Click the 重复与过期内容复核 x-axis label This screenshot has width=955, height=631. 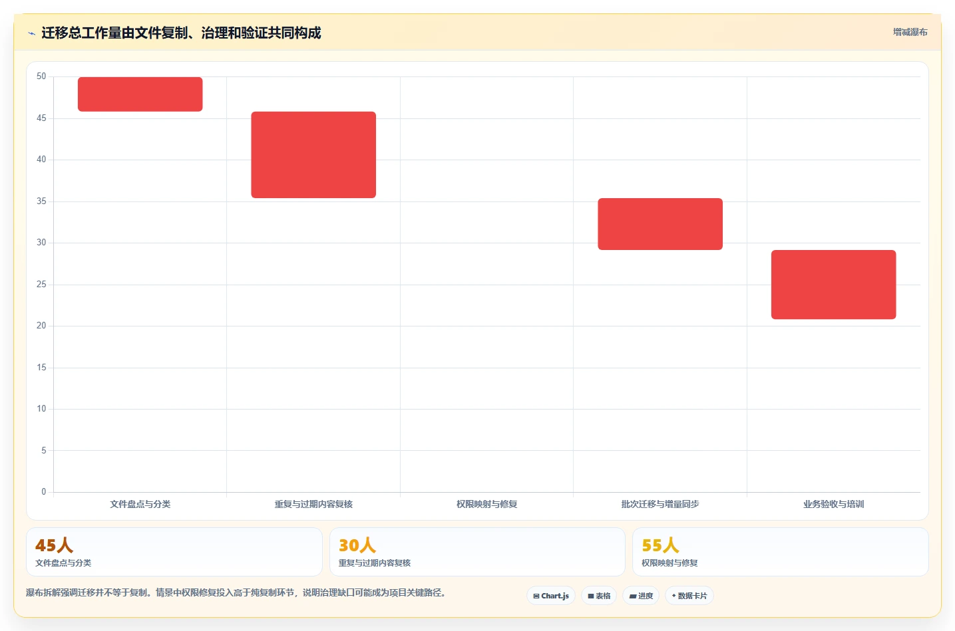pos(313,504)
